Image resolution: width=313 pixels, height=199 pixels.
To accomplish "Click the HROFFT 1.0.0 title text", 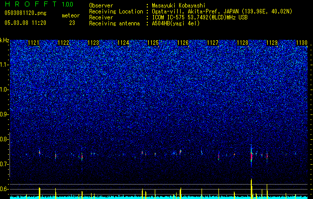I will point(39,4).
